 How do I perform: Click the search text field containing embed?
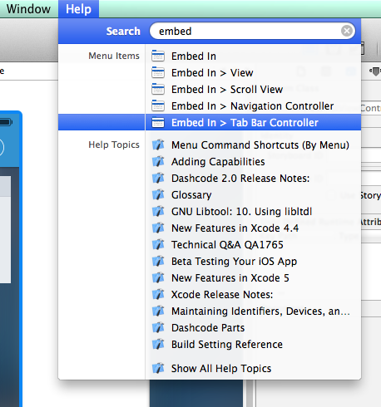[252, 31]
